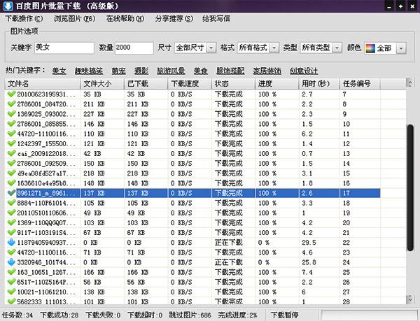Open the 颜色 color dropdown arrow
Screen dimensions: 420x321
click(x=400, y=48)
